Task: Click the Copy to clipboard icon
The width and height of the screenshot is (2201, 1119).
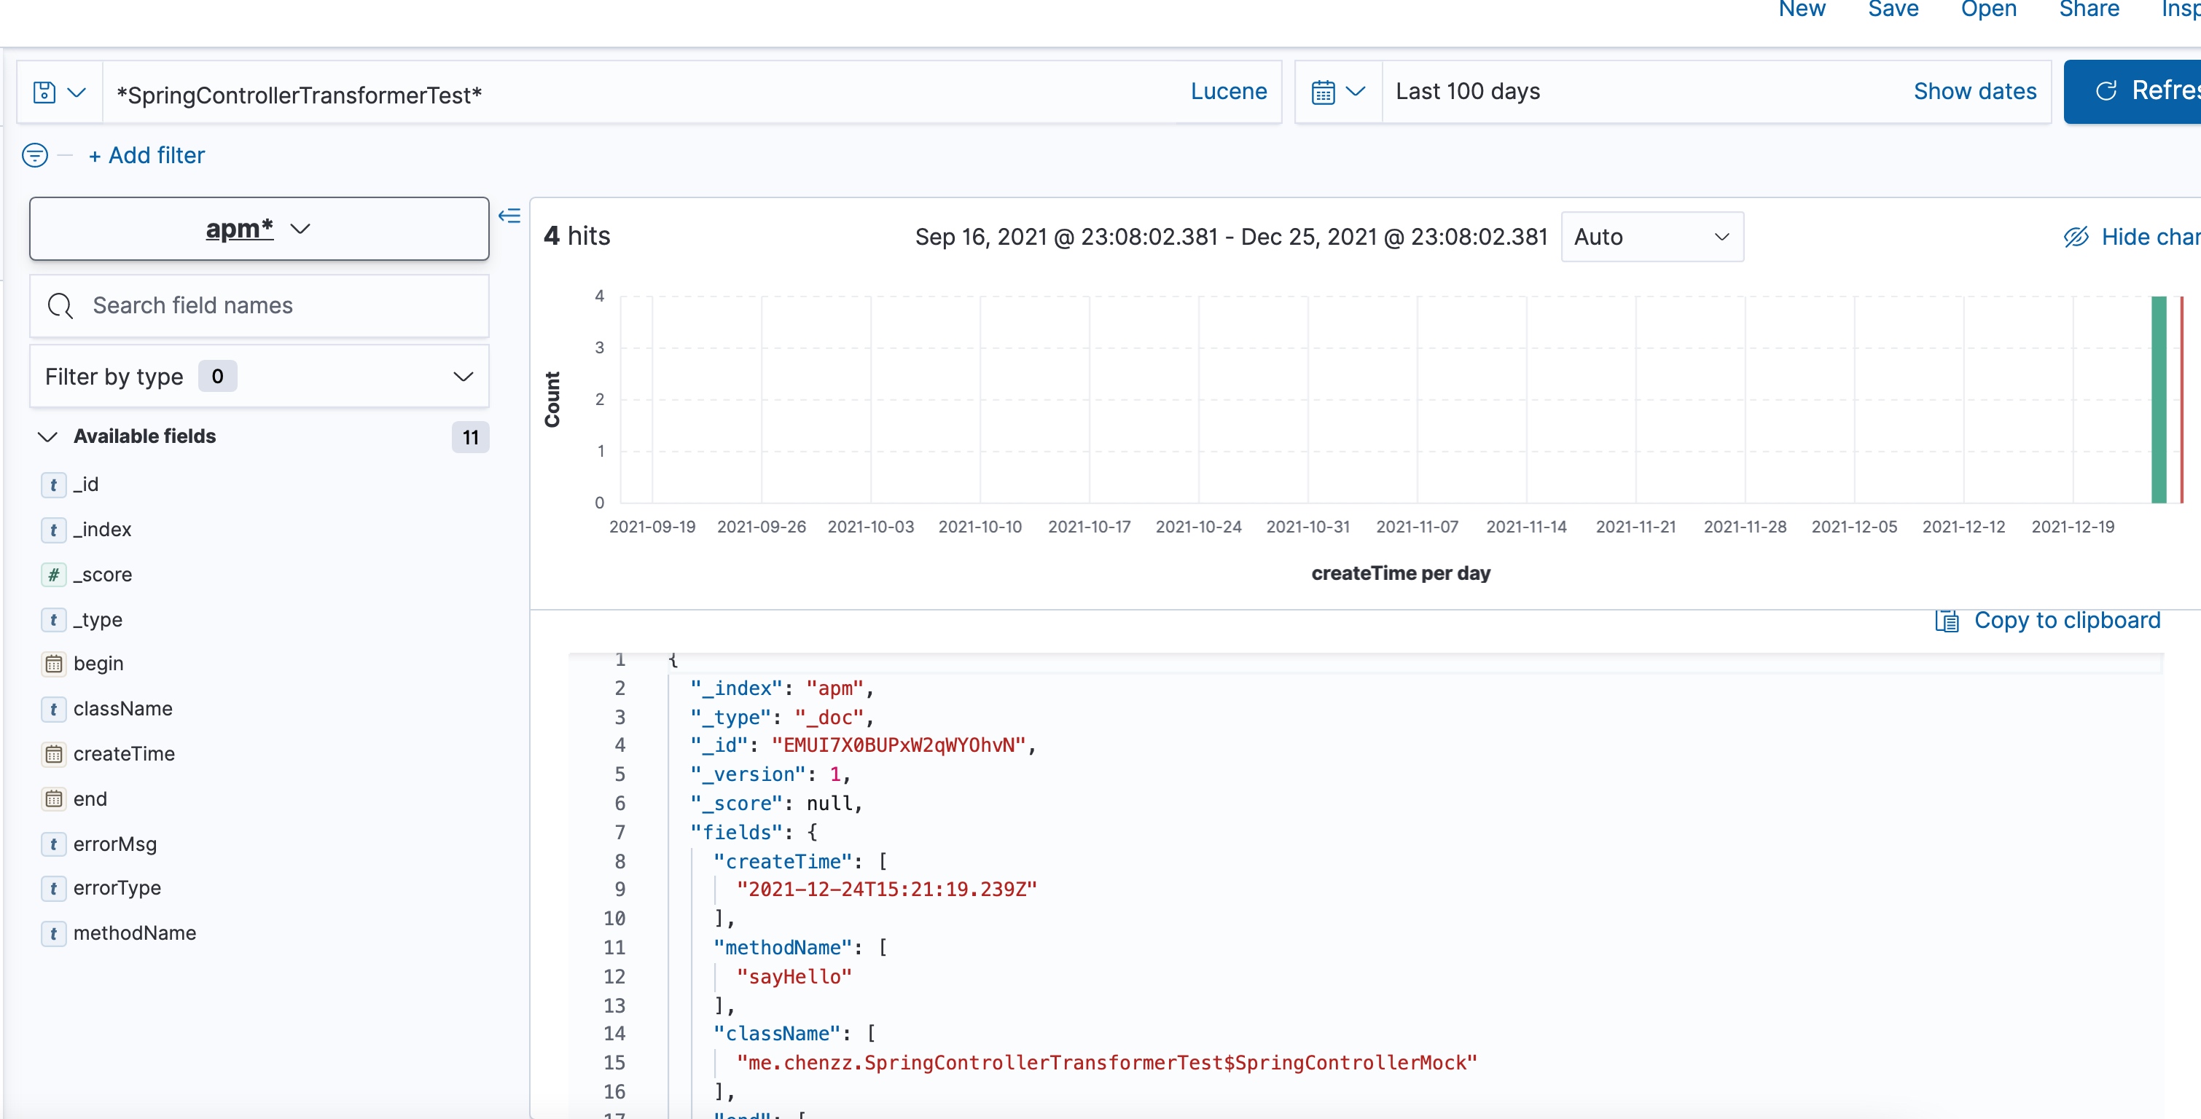Action: coord(1947,621)
